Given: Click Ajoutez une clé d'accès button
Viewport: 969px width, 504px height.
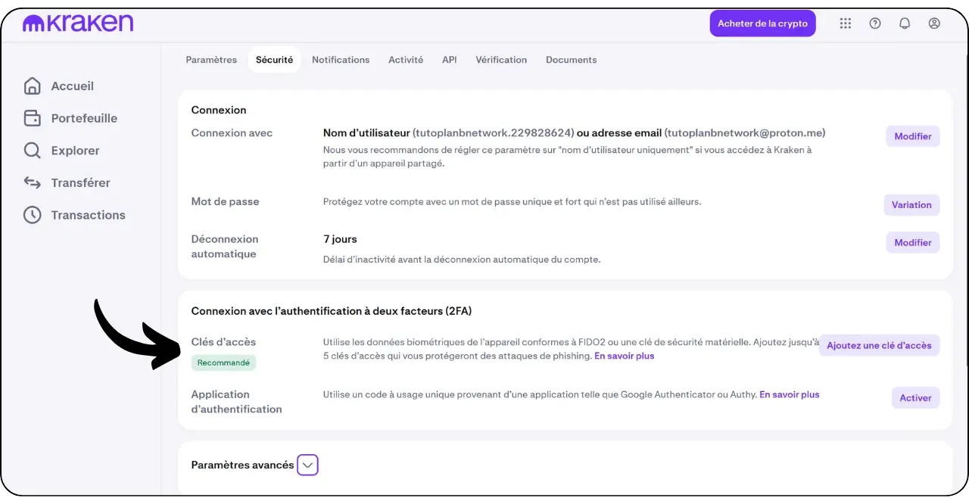Looking at the screenshot, I should (x=879, y=346).
